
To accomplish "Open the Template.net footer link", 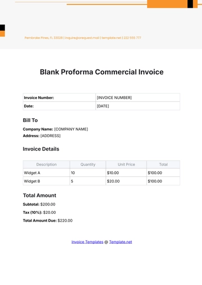I will click(121, 242).
